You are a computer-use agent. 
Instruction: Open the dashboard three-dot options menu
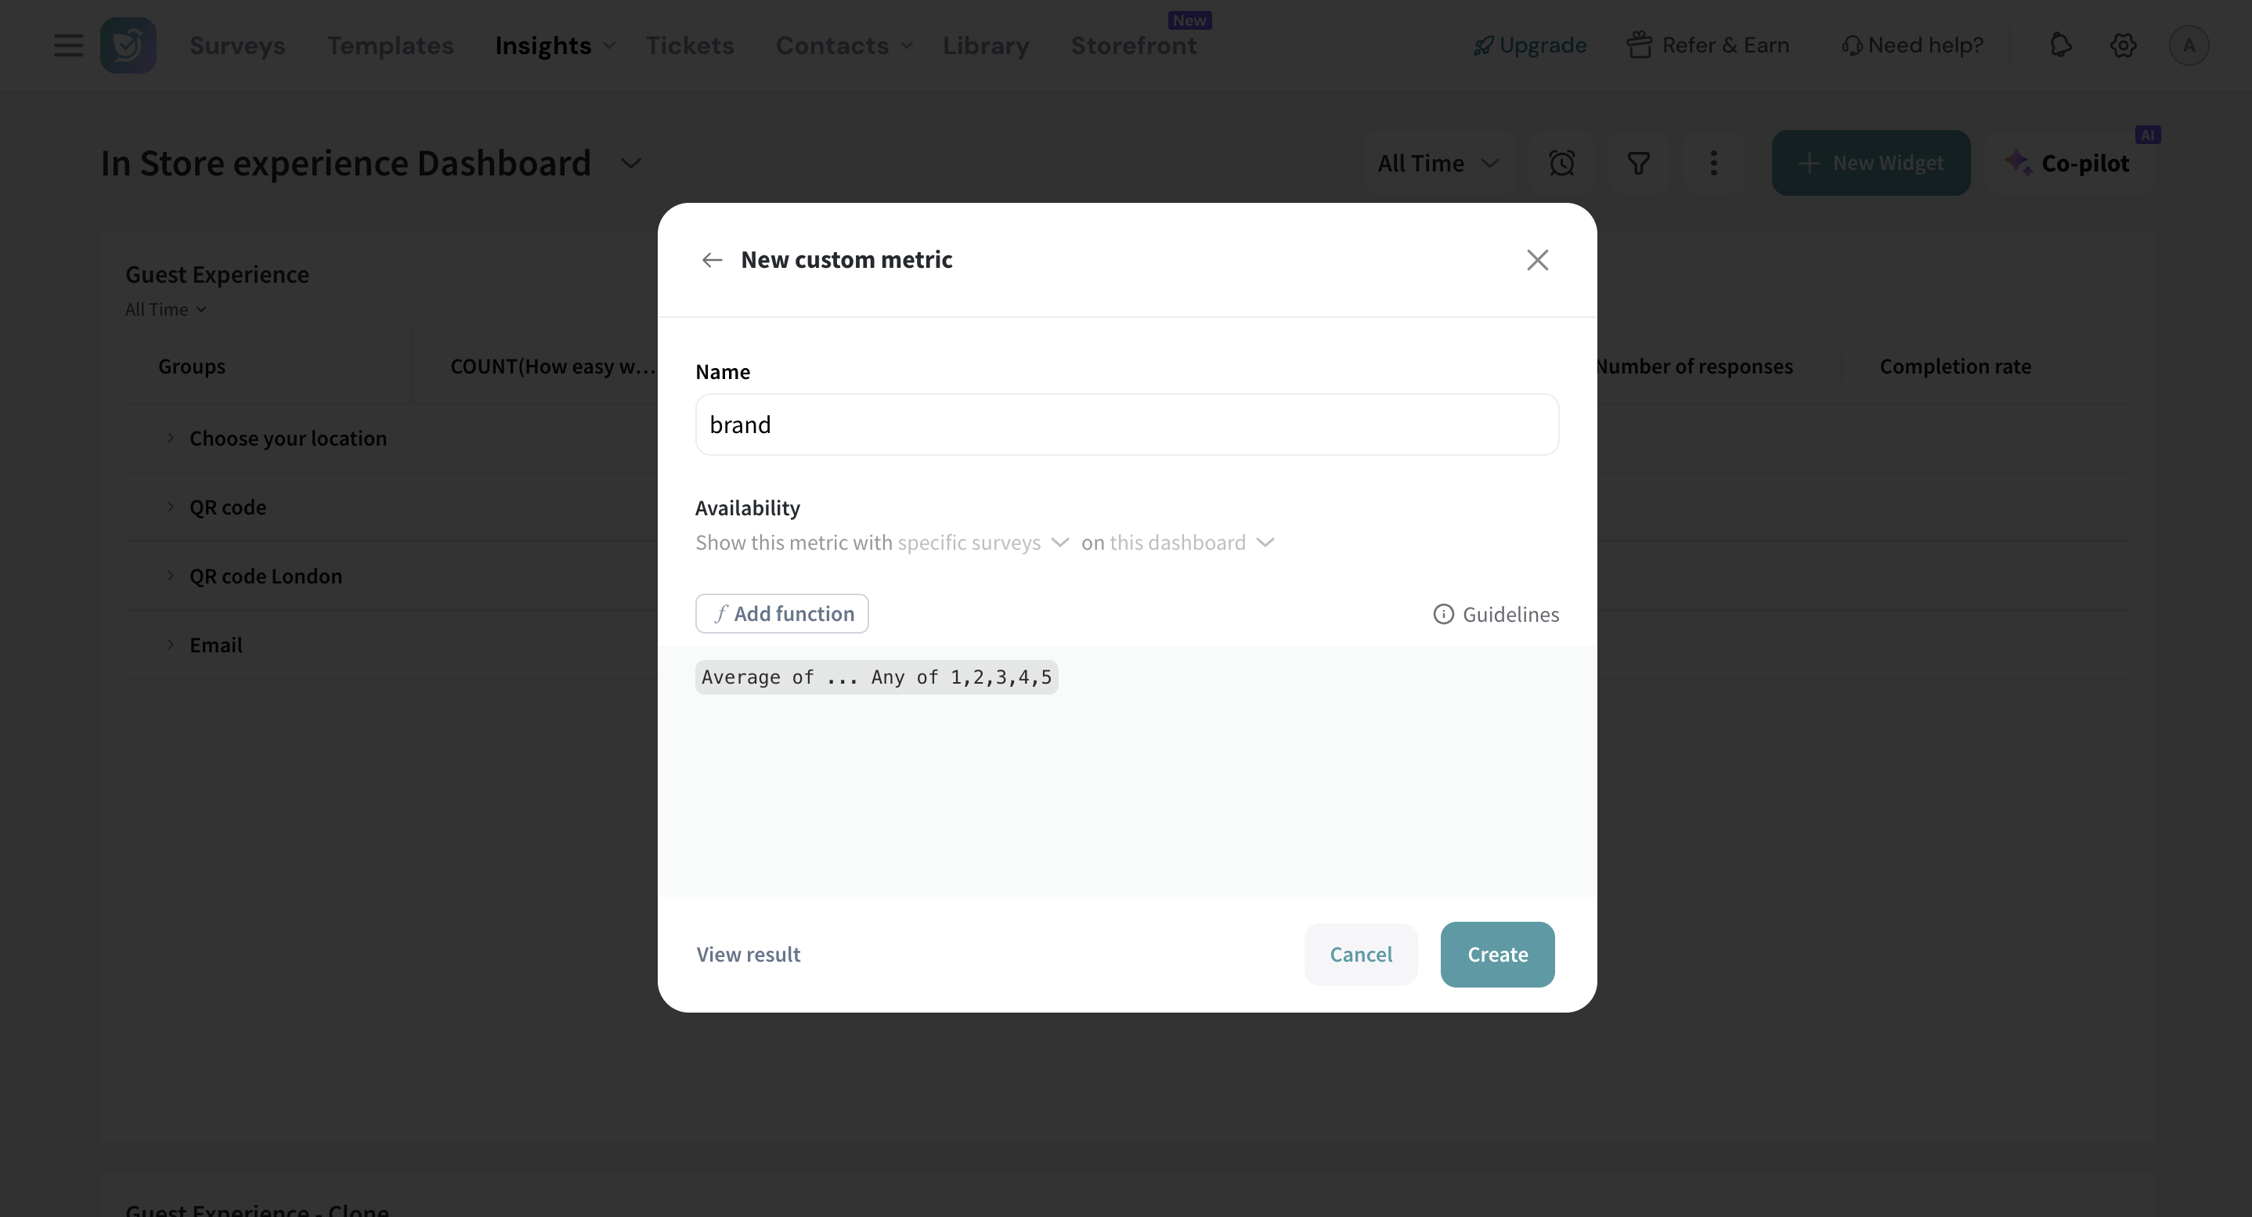click(x=1713, y=164)
